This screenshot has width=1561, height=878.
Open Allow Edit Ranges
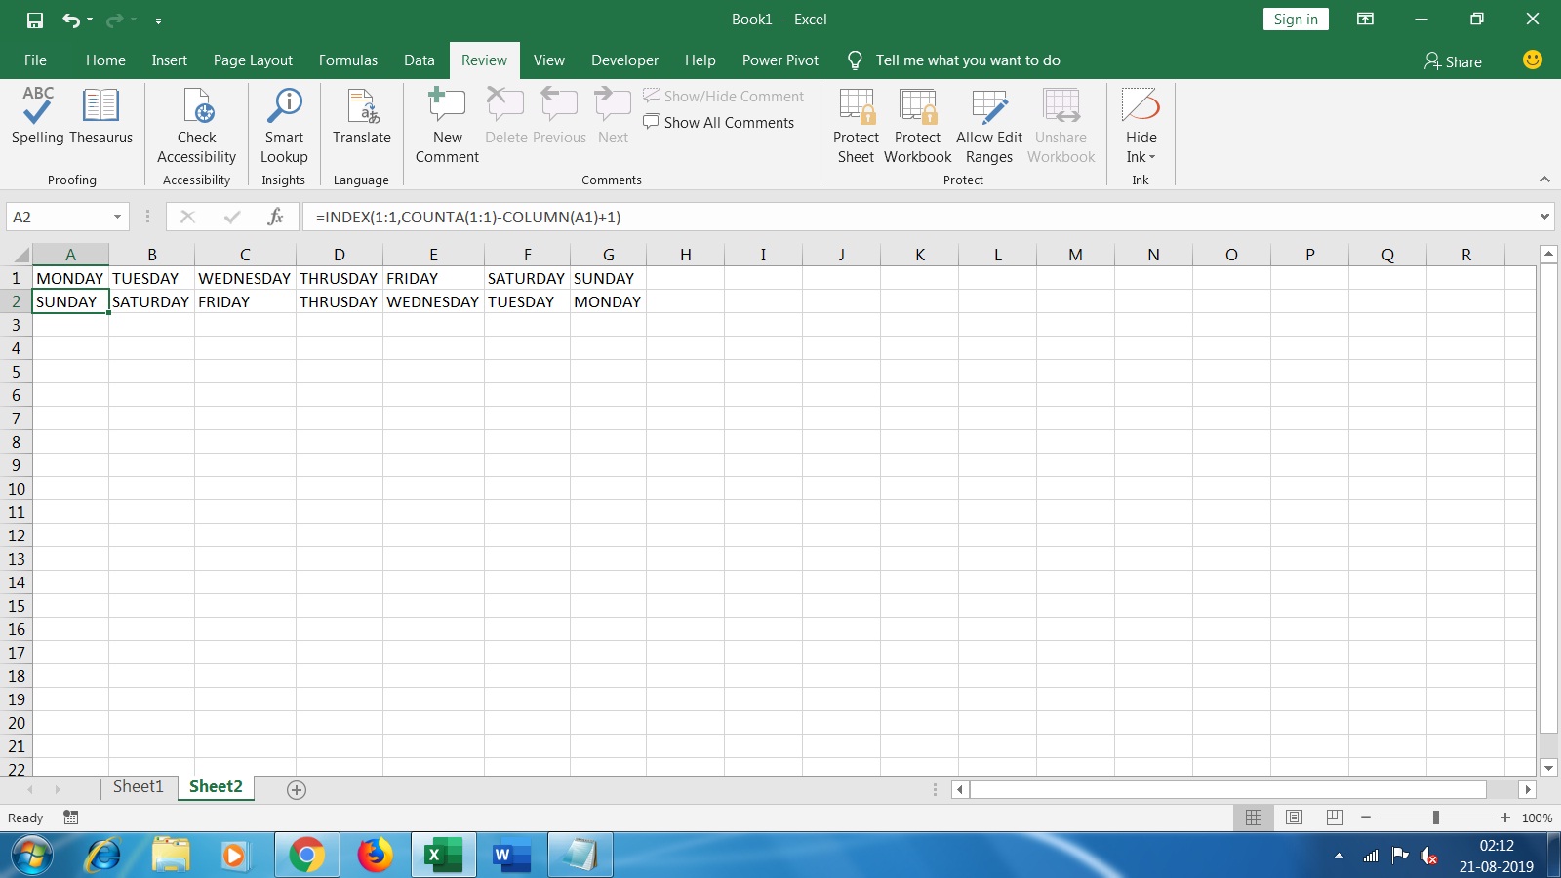click(989, 126)
